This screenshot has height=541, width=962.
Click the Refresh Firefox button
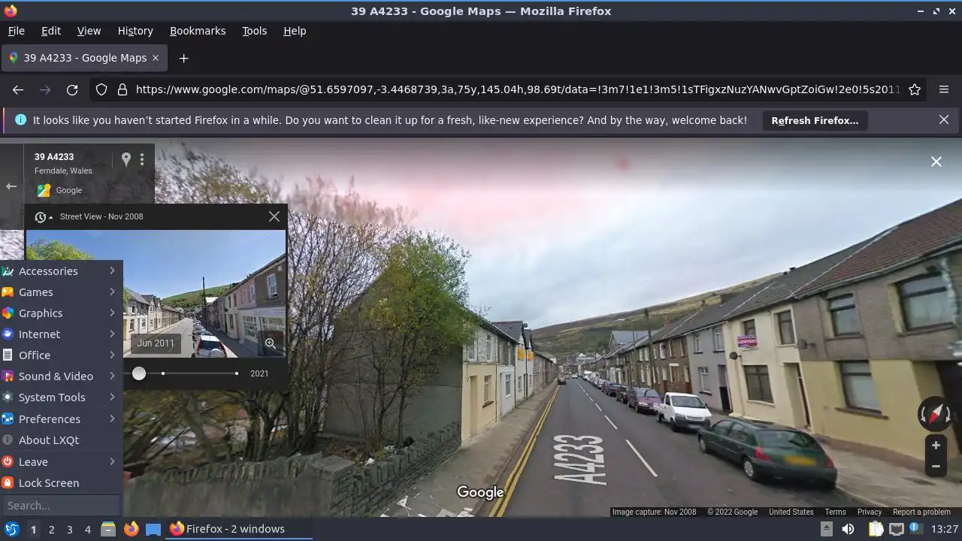[815, 120]
